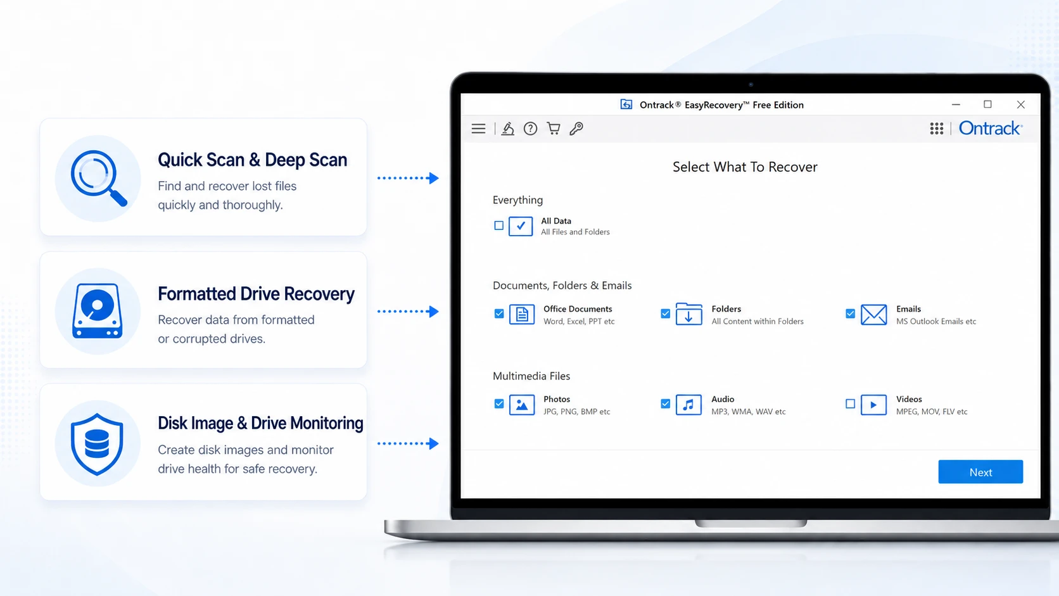The image size is (1059, 596).
Task: Click the 'Multimedia Files' section heading
Action: [531, 376]
